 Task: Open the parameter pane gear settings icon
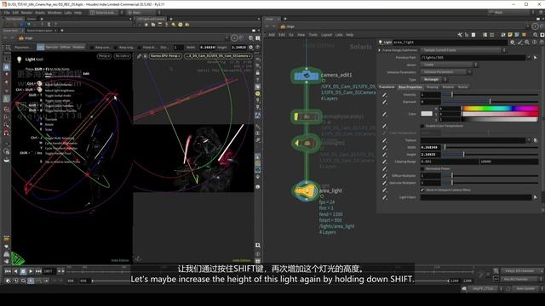pyautogui.click(x=513, y=42)
